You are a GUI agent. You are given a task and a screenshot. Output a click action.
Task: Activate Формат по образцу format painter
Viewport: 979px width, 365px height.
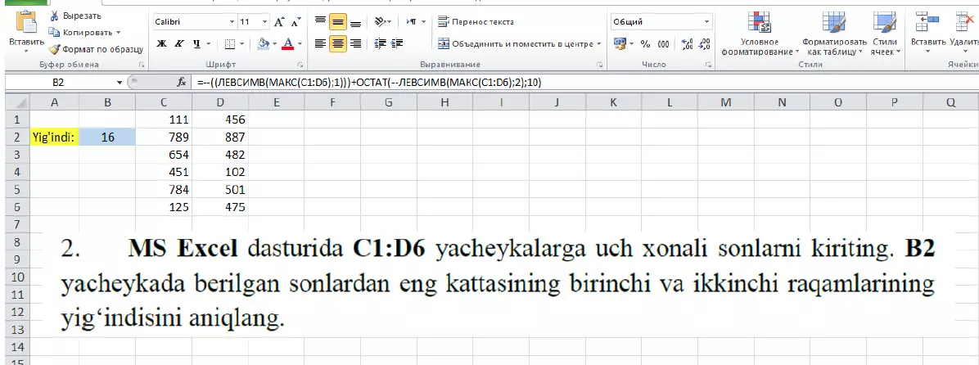click(96, 49)
